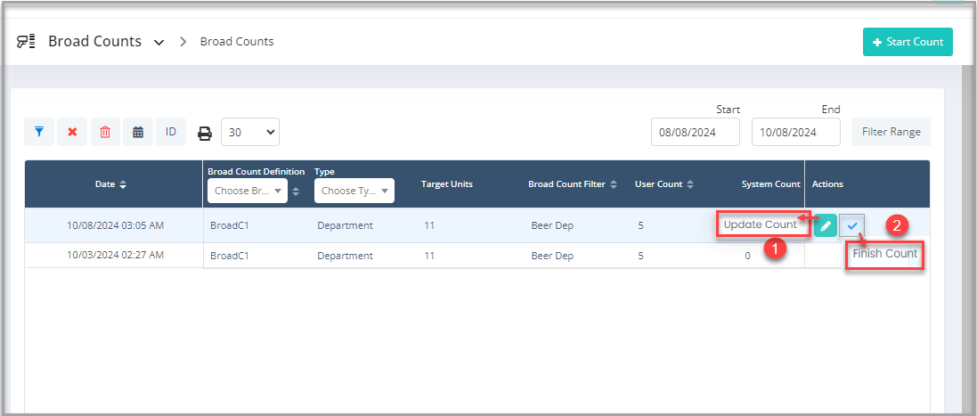The width and height of the screenshot is (977, 416).
Task: Click the green pencil Update Count icon
Action: click(x=826, y=225)
